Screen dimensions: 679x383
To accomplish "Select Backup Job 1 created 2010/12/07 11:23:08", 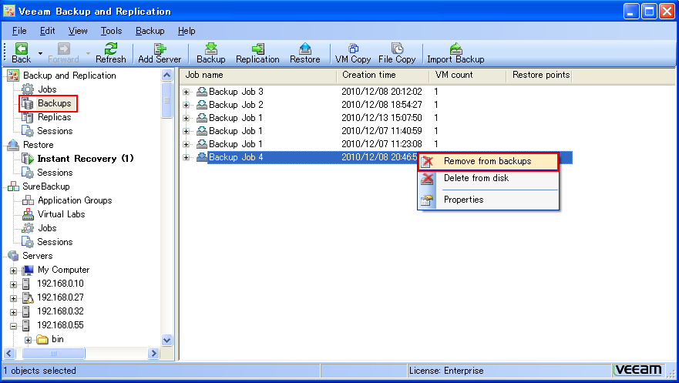I will pyautogui.click(x=377, y=144).
